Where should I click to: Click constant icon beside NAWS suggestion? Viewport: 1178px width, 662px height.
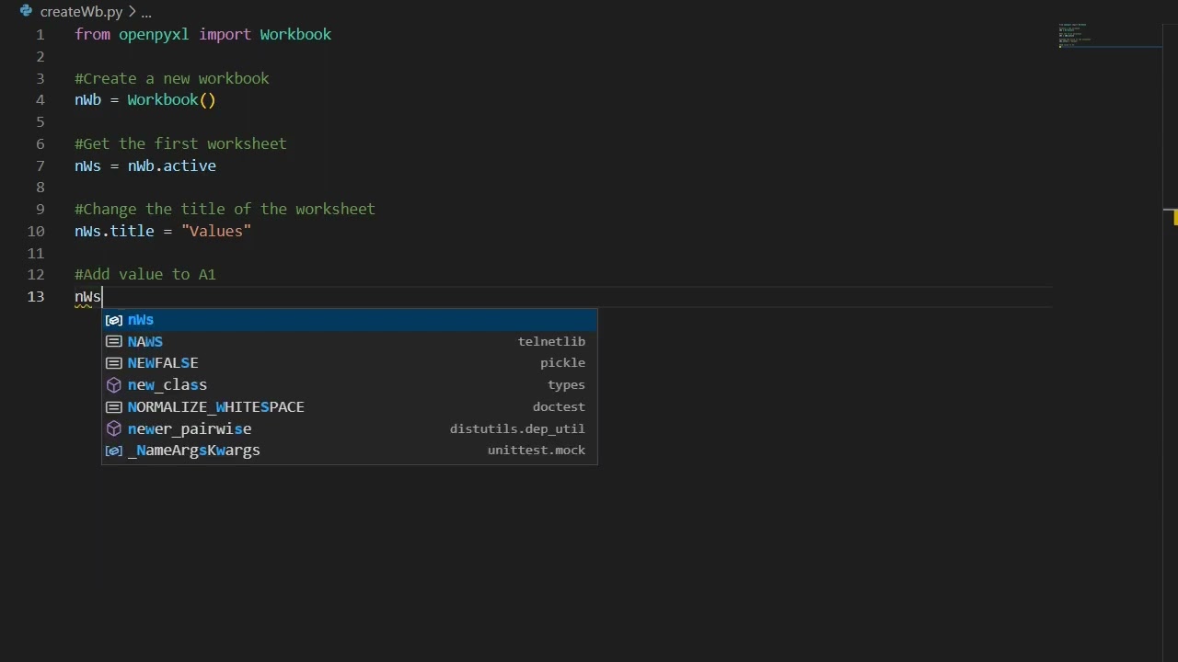tap(114, 341)
